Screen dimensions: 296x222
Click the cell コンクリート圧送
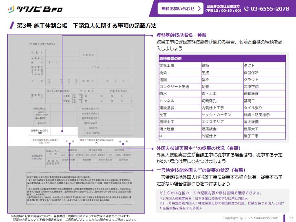click(x=180, y=87)
